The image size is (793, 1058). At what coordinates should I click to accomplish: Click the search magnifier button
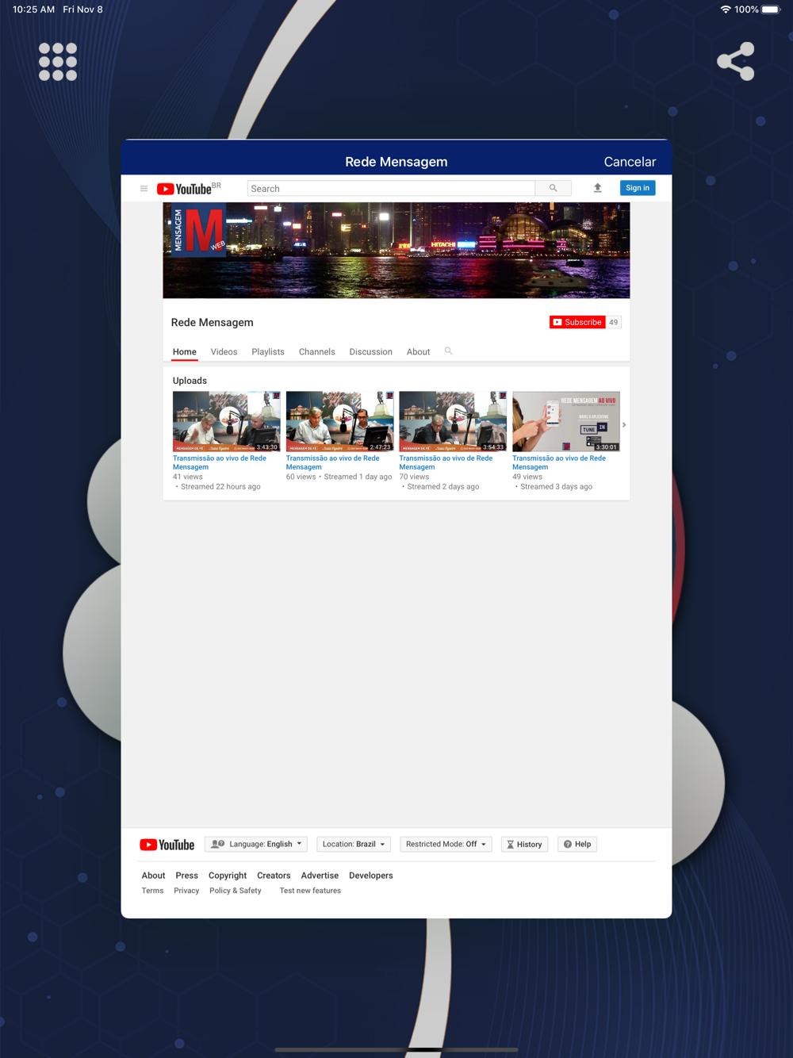(x=553, y=188)
